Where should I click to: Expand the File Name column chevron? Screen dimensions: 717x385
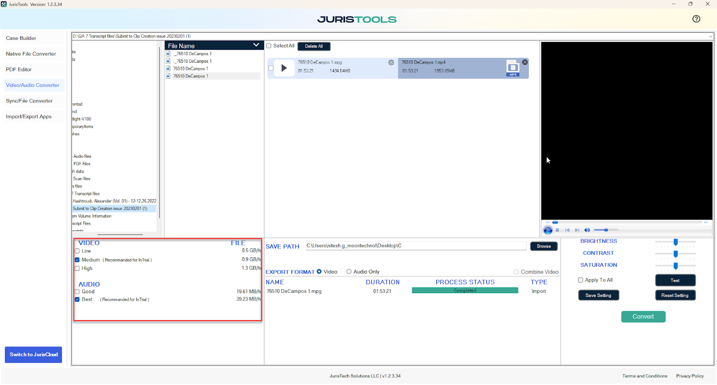pyautogui.click(x=256, y=45)
